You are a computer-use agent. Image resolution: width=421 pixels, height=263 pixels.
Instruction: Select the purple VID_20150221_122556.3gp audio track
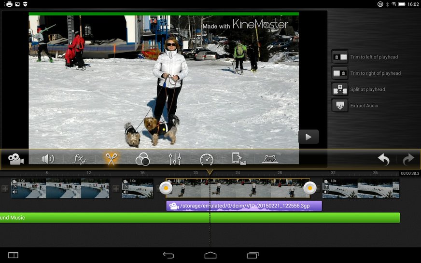pos(244,206)
